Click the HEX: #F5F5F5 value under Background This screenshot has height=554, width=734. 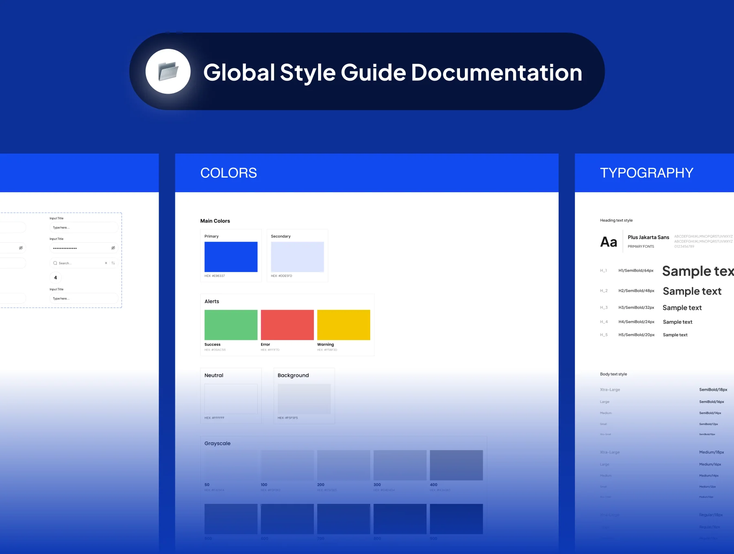point(287,418)
